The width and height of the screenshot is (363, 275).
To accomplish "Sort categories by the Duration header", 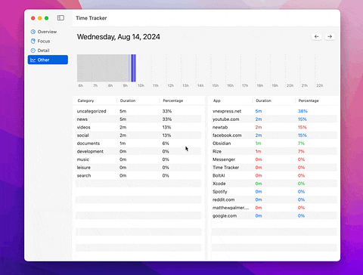I will [128, 100].
